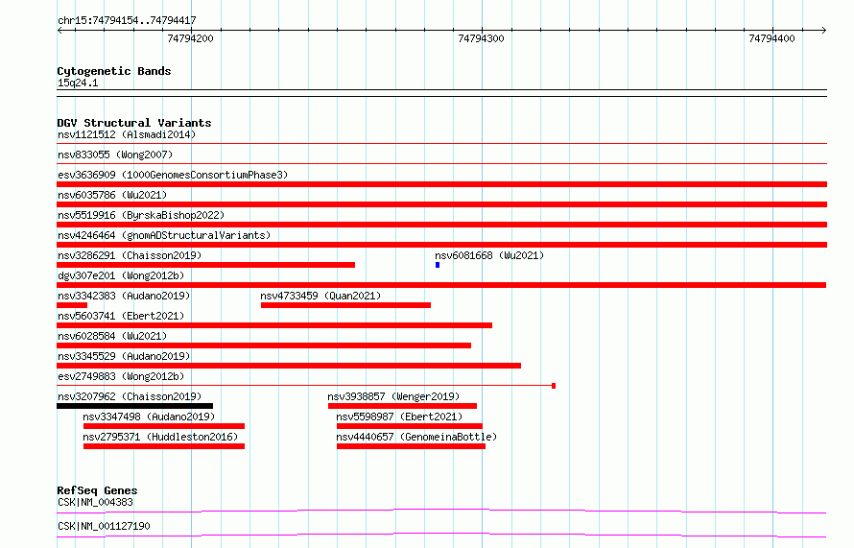Click the nsv1121512 (Alsmadi2014) variant label
Screen dimensions: 854x548
(x=127, y=134)
